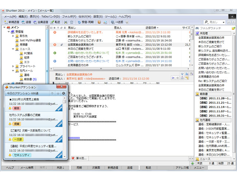The height and width of the screenshot is (178, 237).
Task: Click the next-mail right arrow in preview header
Action: (x=177, y=78)
